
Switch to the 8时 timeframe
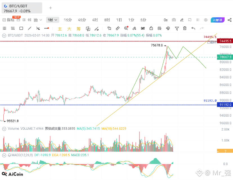pos(107,20)
